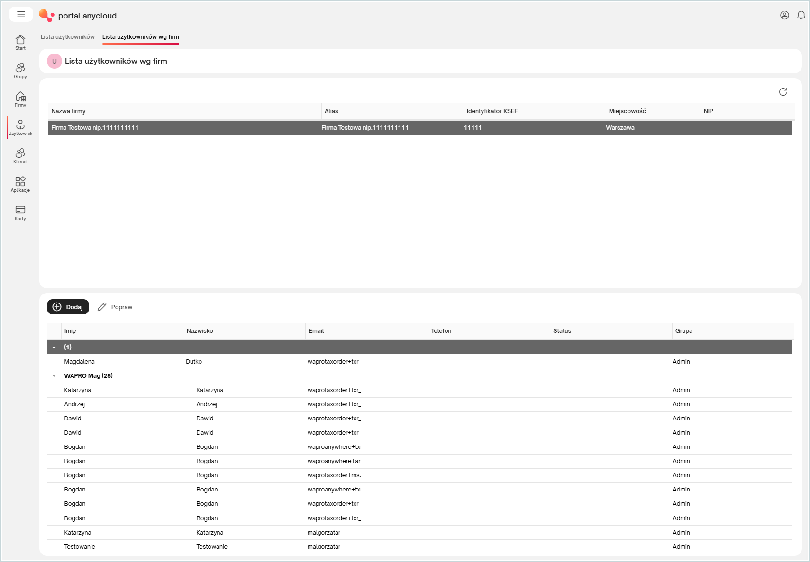810x562 pixels.
Task: Go to Start in sidebar
Action: click(20, 42)
